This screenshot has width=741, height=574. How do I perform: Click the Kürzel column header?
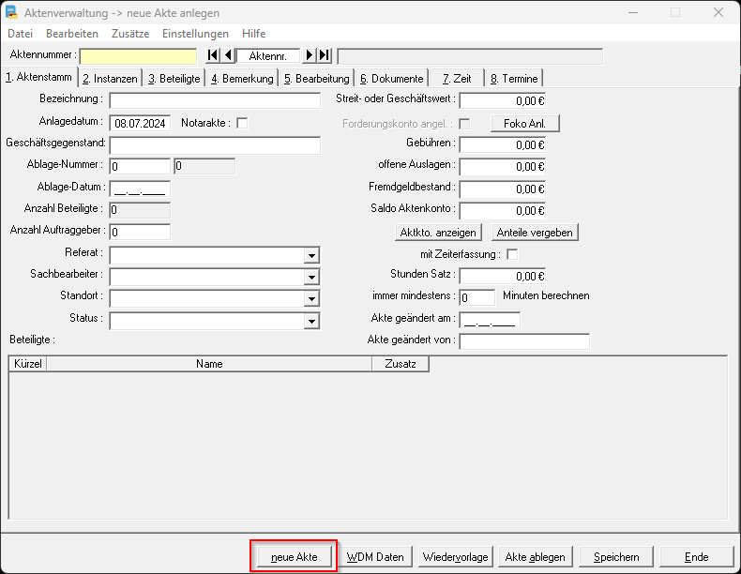[x=28, y=364]
